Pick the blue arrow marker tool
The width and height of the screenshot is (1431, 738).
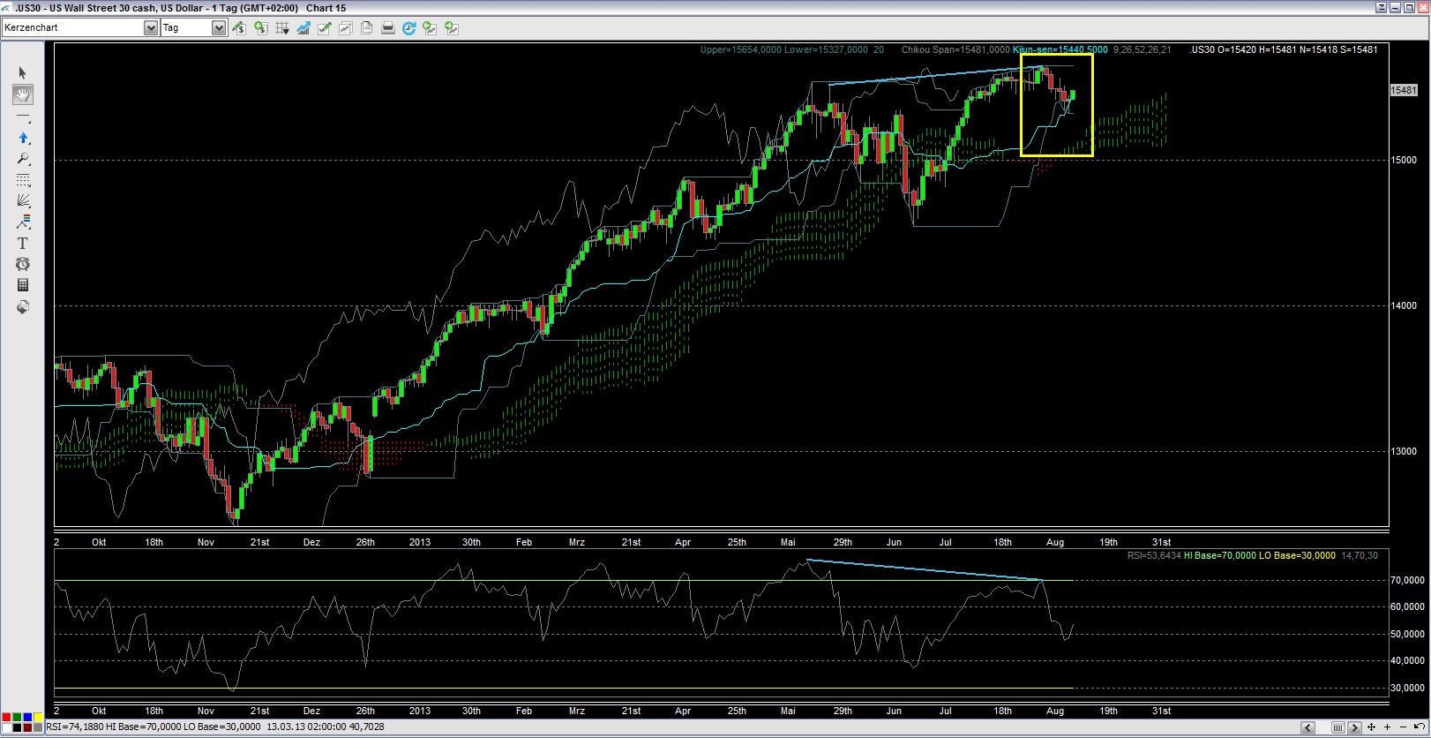[x=23, y=139]
